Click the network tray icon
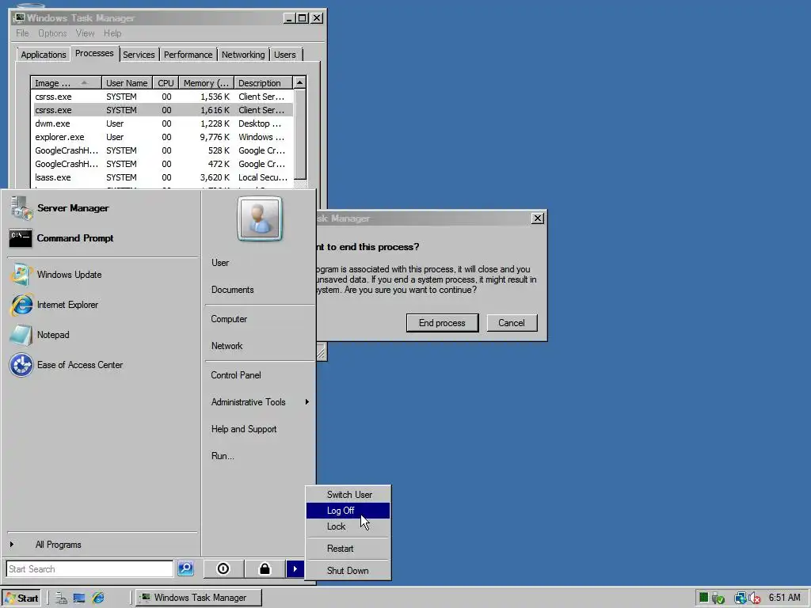The height and width of the screenshot is (608, 811). point(741,598)
